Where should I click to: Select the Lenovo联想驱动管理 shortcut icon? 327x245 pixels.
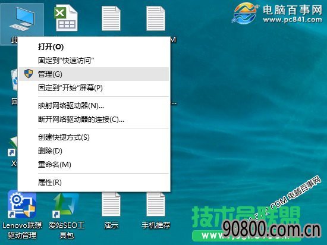coord(22,215)
